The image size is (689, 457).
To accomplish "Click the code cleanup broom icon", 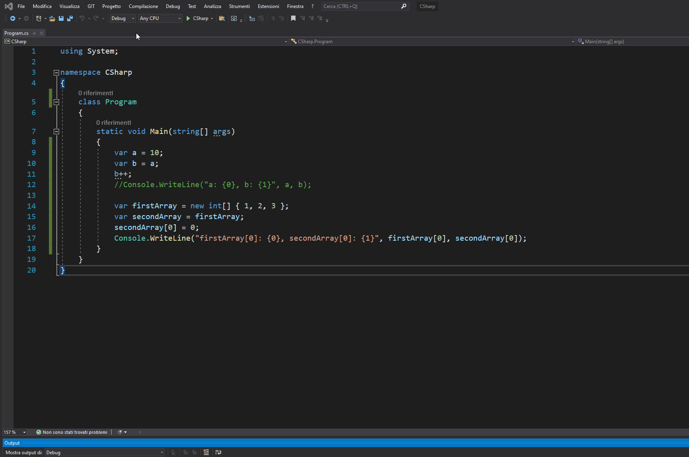I will (120, 432).
